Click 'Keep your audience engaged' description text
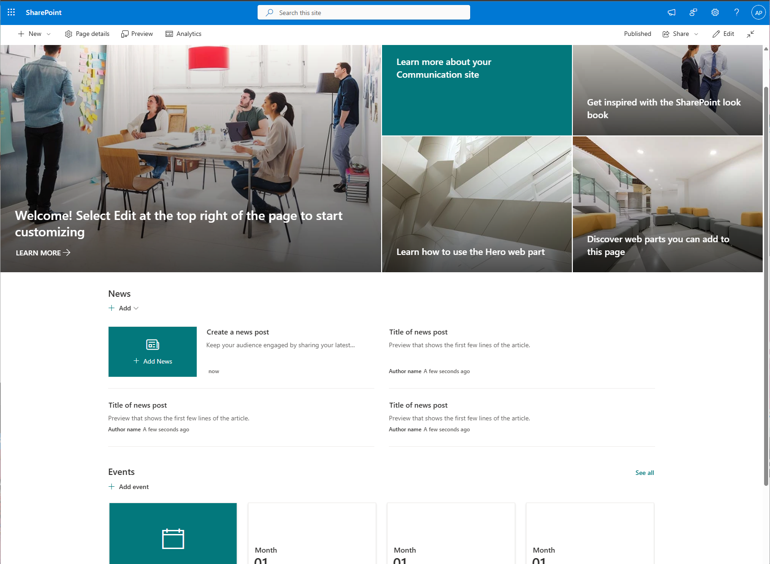The width and height of the screenshot is (770, 564). 280,345
